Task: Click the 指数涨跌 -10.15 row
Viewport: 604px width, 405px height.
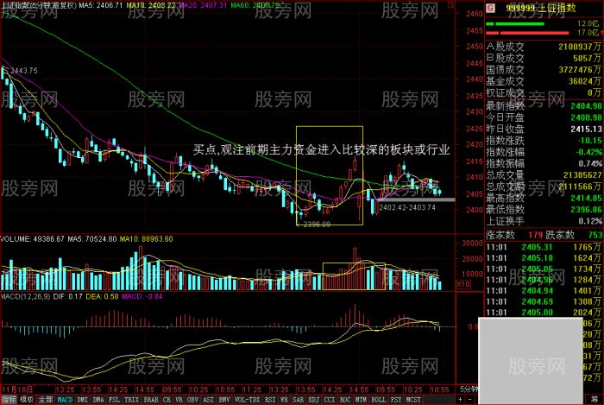Action: 544,140
